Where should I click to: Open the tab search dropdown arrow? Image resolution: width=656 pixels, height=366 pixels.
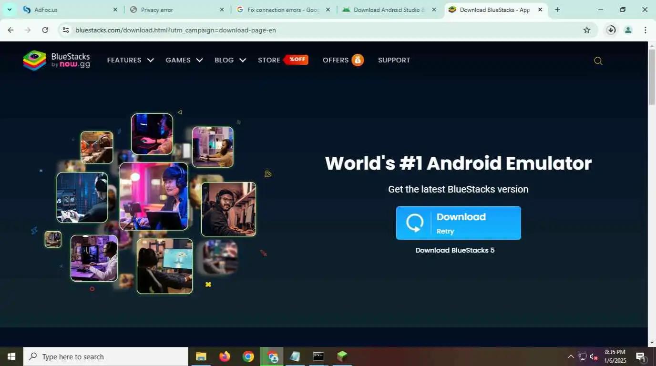9,10
